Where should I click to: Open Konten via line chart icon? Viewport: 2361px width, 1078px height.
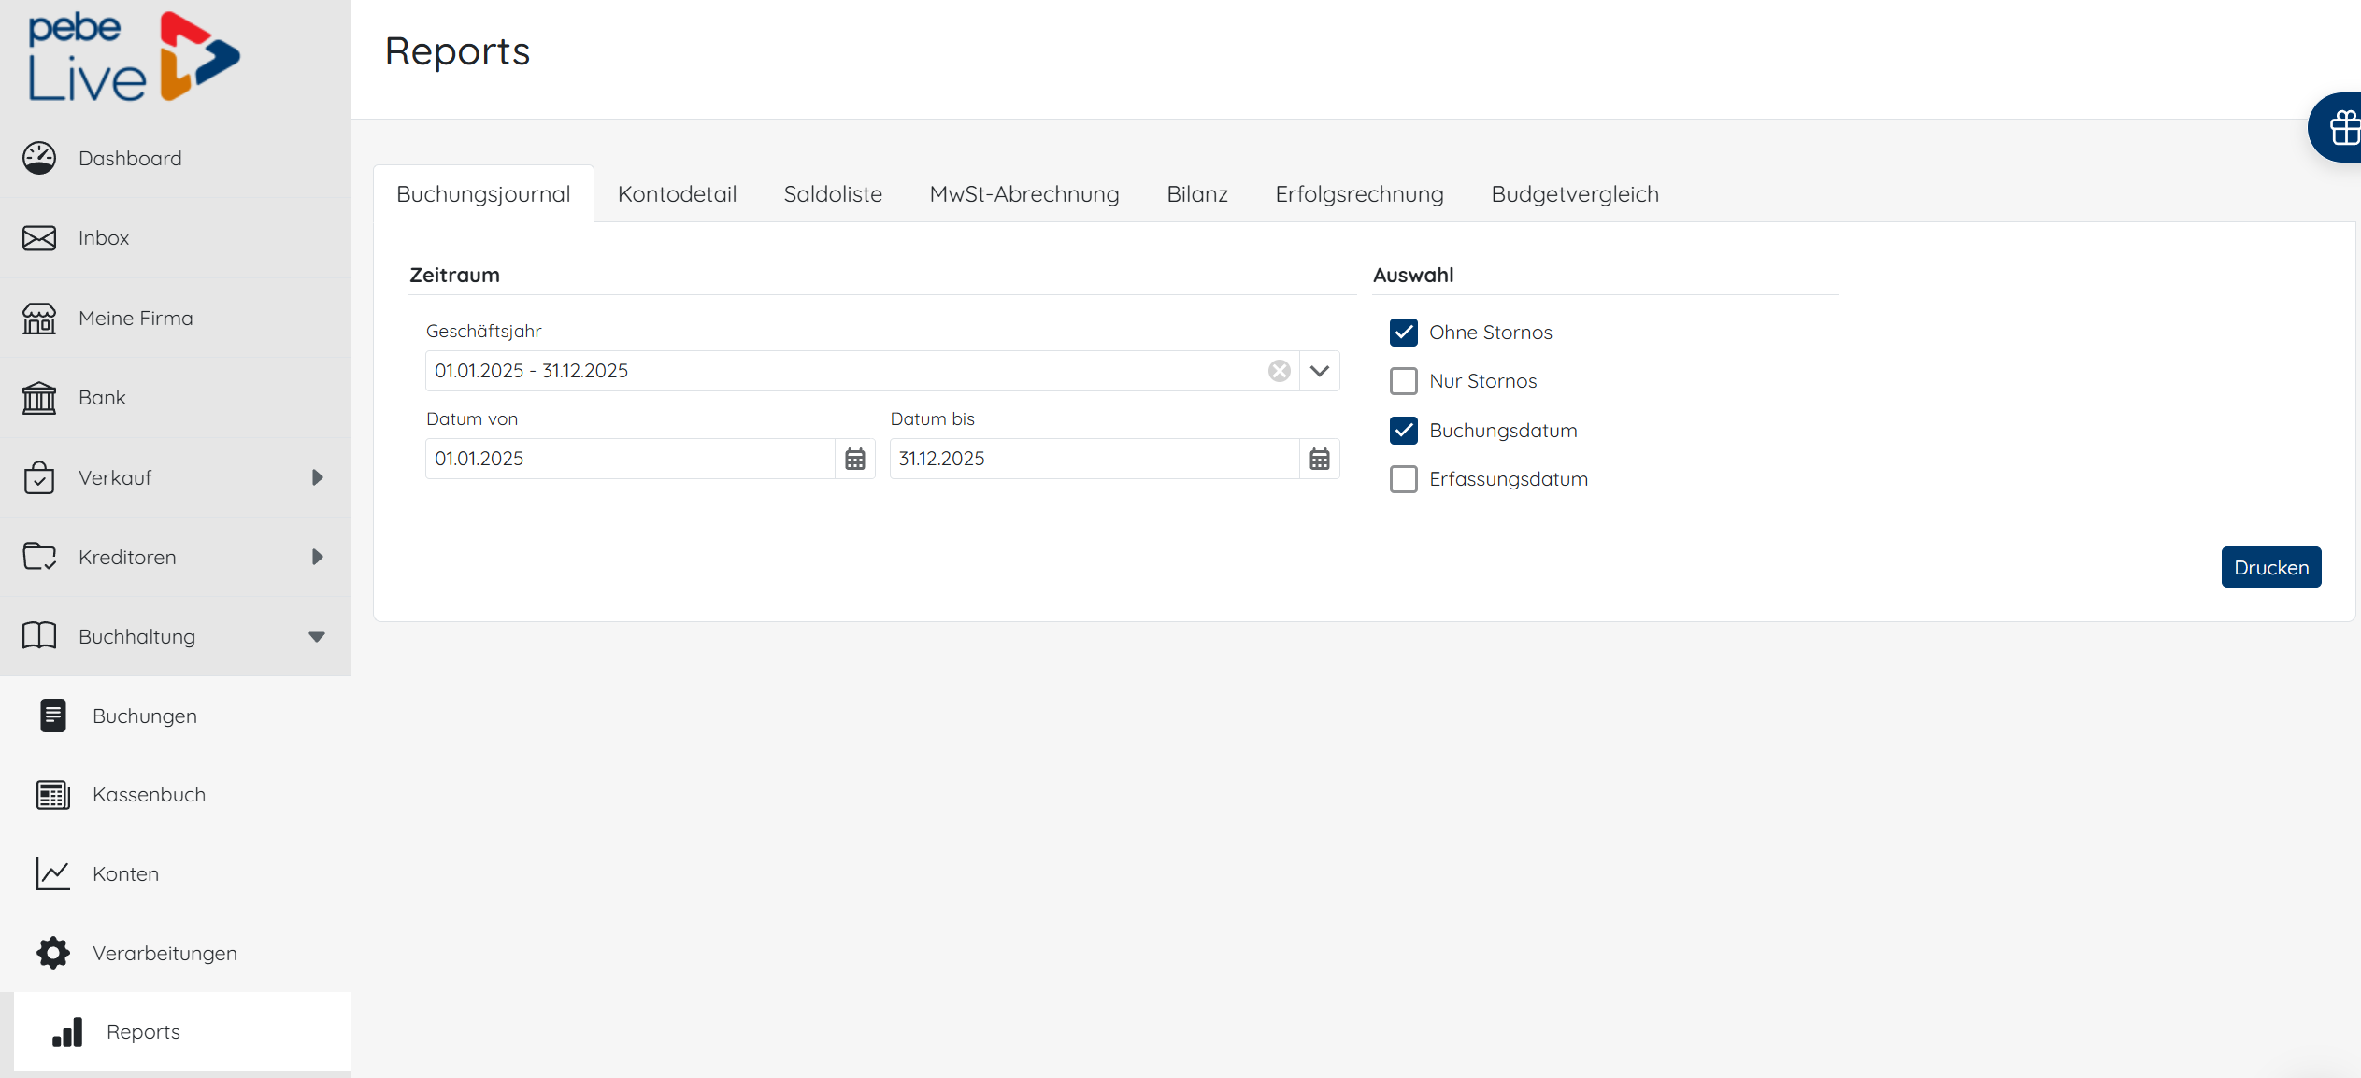coord(53,874)
